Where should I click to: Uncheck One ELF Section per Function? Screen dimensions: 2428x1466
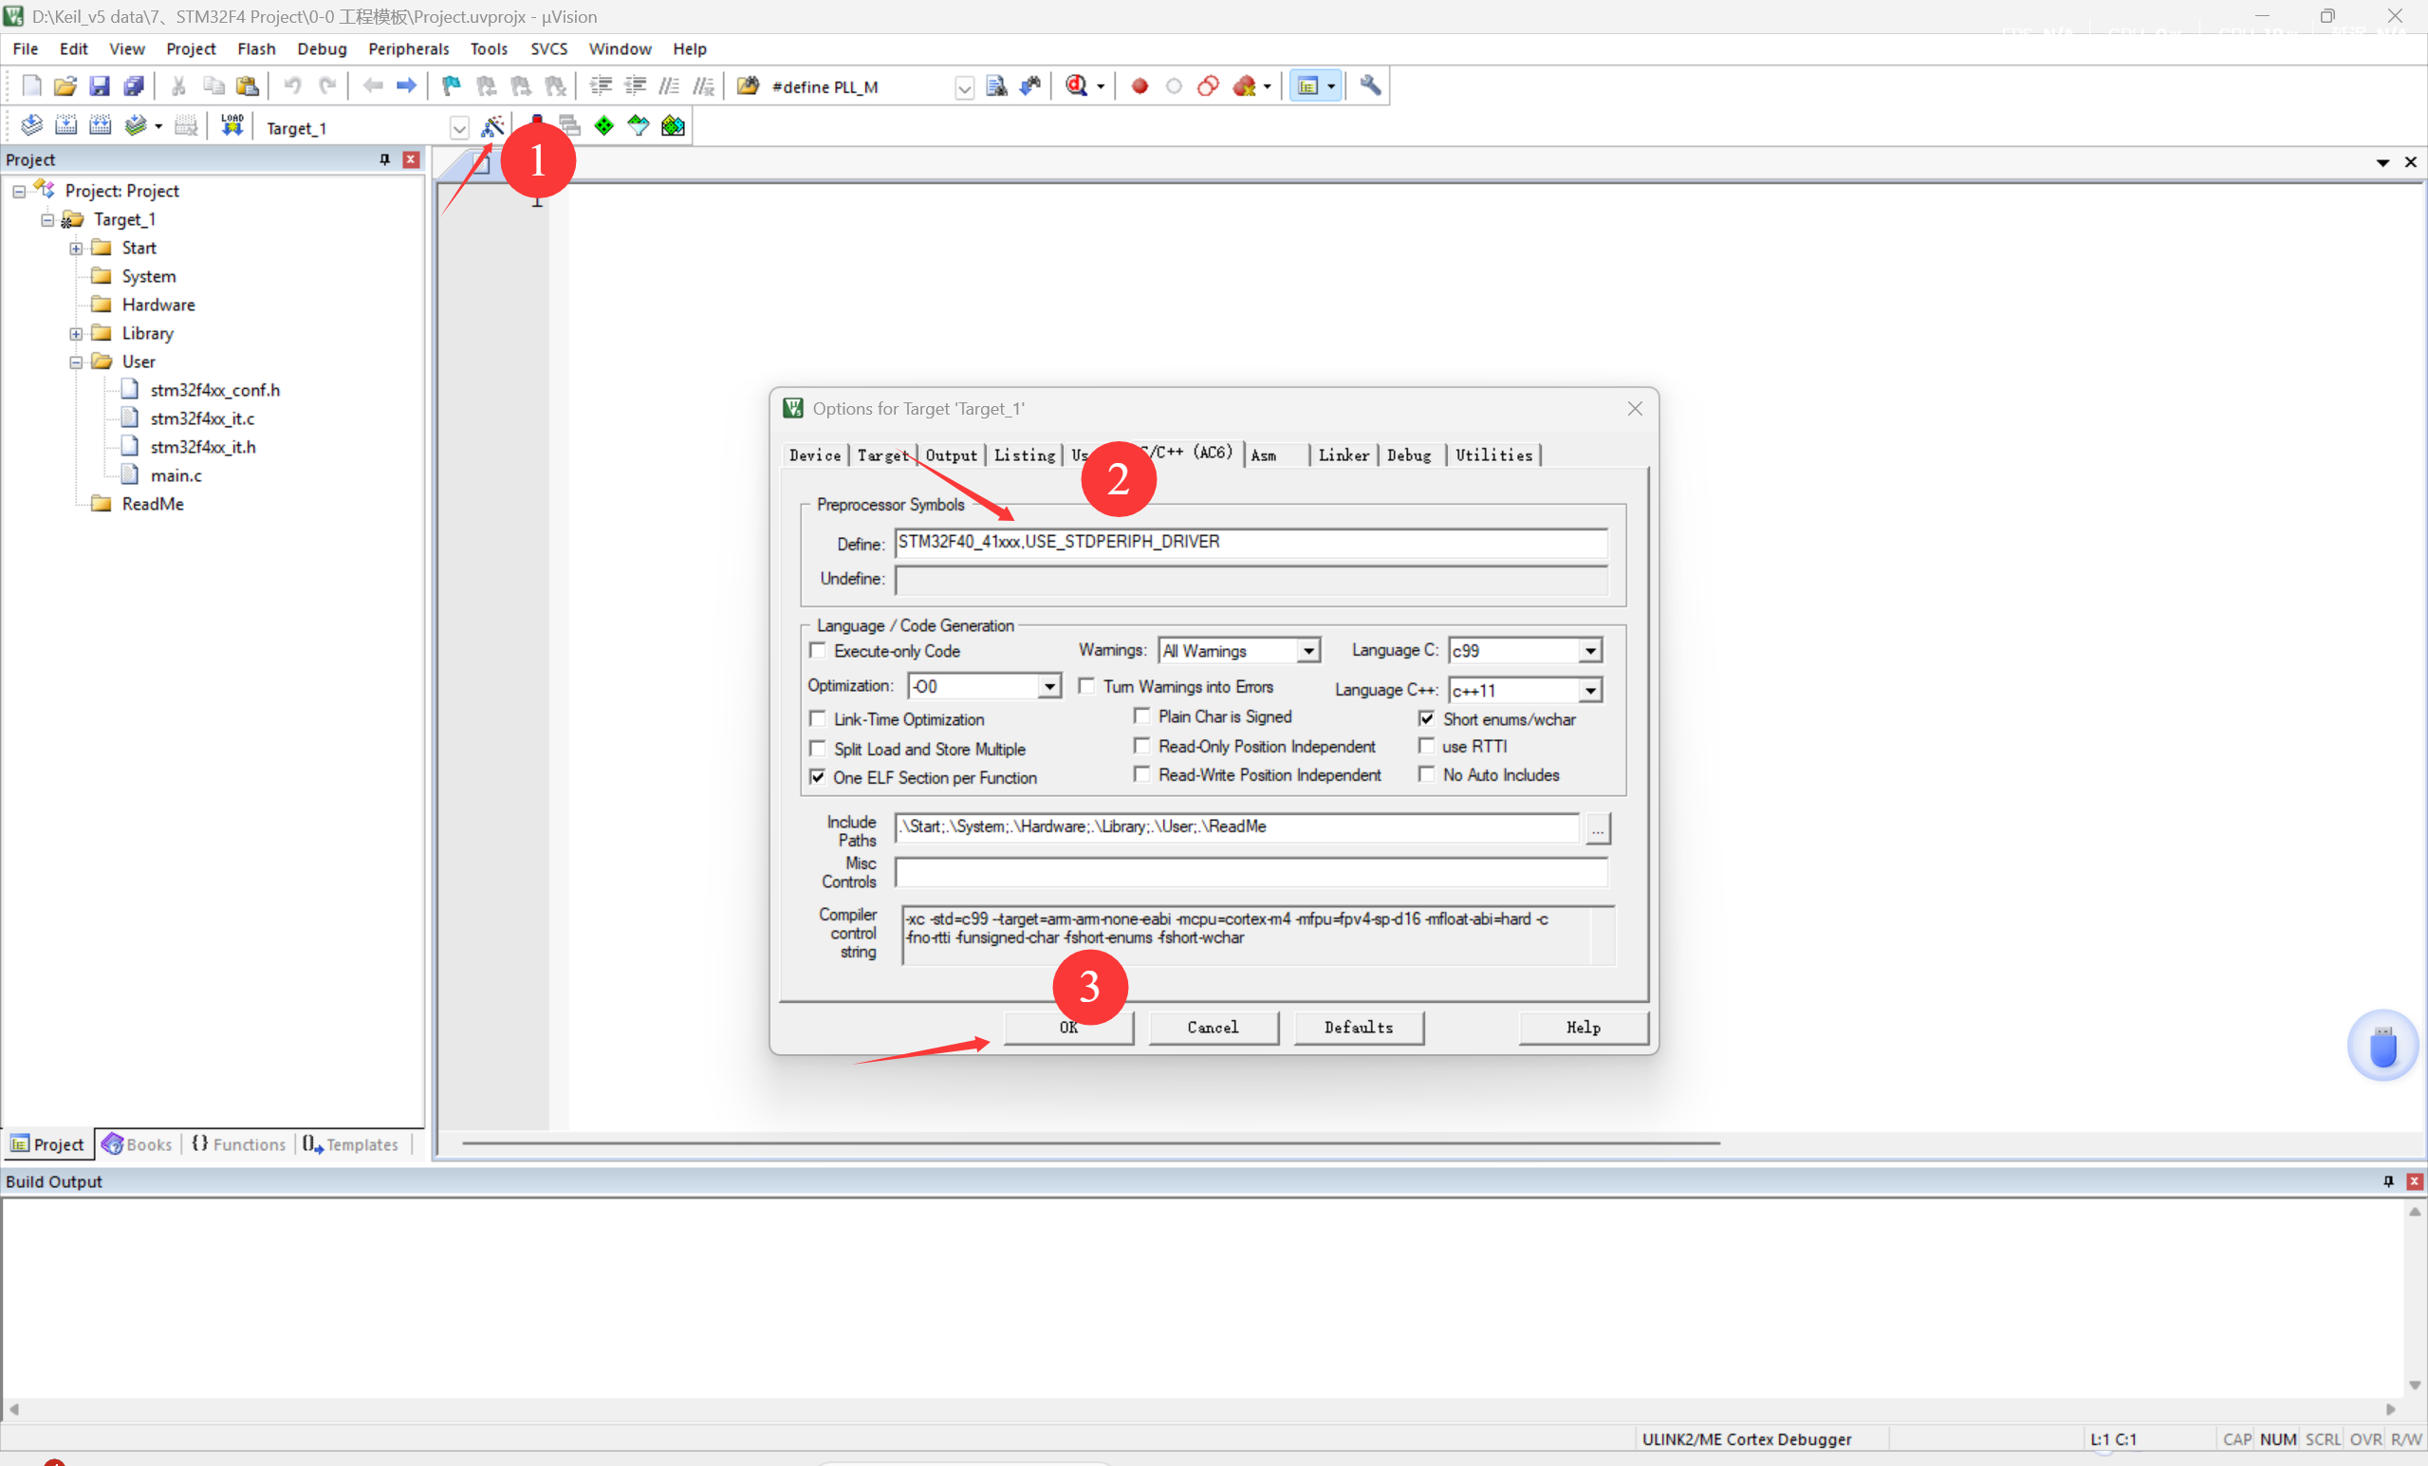pyautogui.click(x=817, y=777)
